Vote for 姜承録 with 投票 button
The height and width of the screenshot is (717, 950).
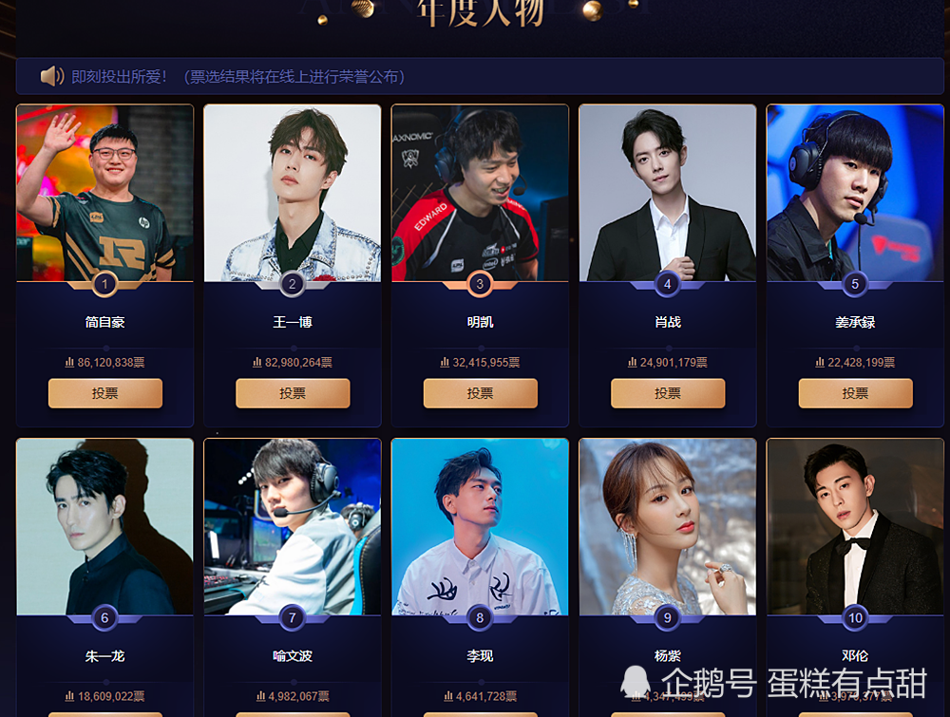click(x=856, y=393)
